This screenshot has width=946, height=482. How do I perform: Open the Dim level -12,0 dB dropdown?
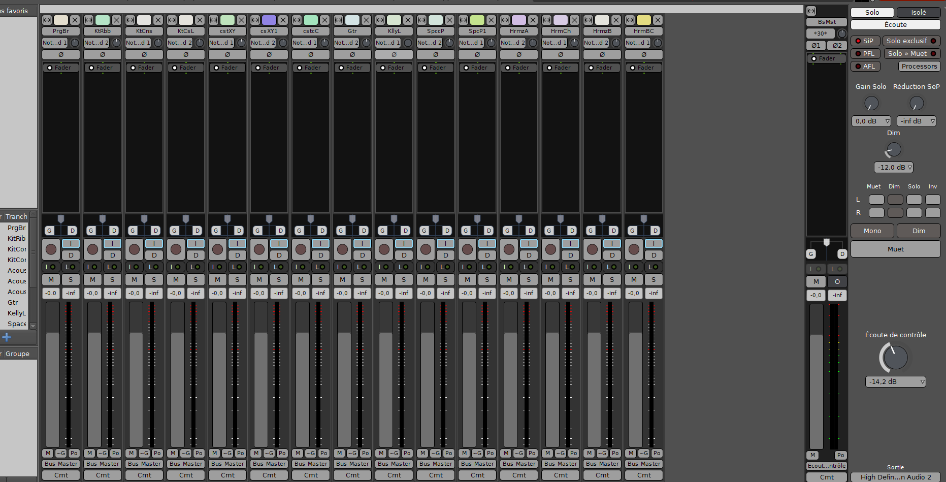pos(893,167)
